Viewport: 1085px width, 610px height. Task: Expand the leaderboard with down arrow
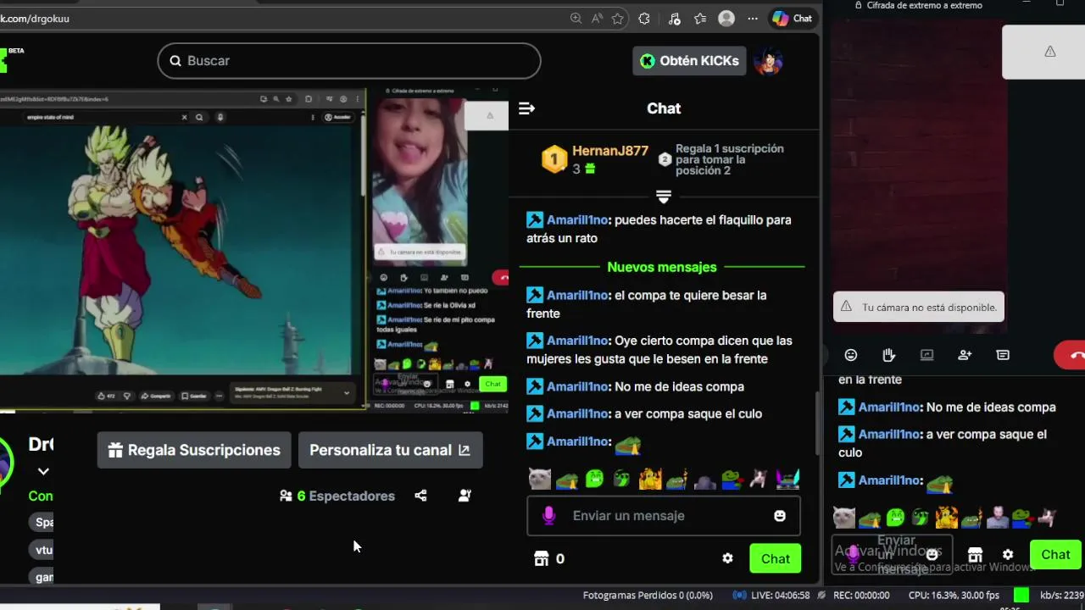tap(664, 197)
